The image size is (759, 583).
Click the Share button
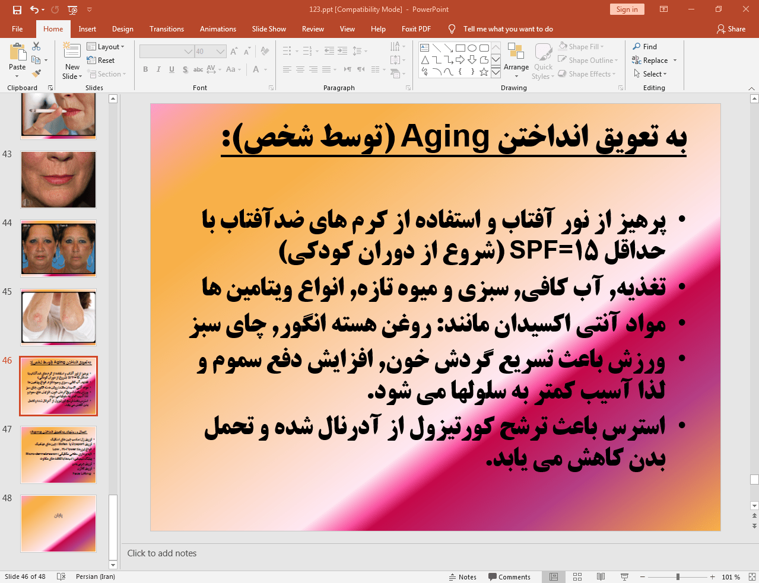click(731, 29)
